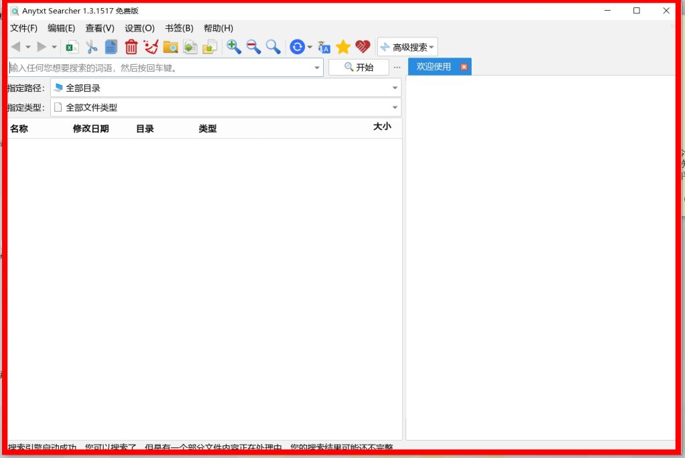The width and height of the screenshot is (685, 458).
Task: Open the 文件(F) menu
Action: [23, 28]
